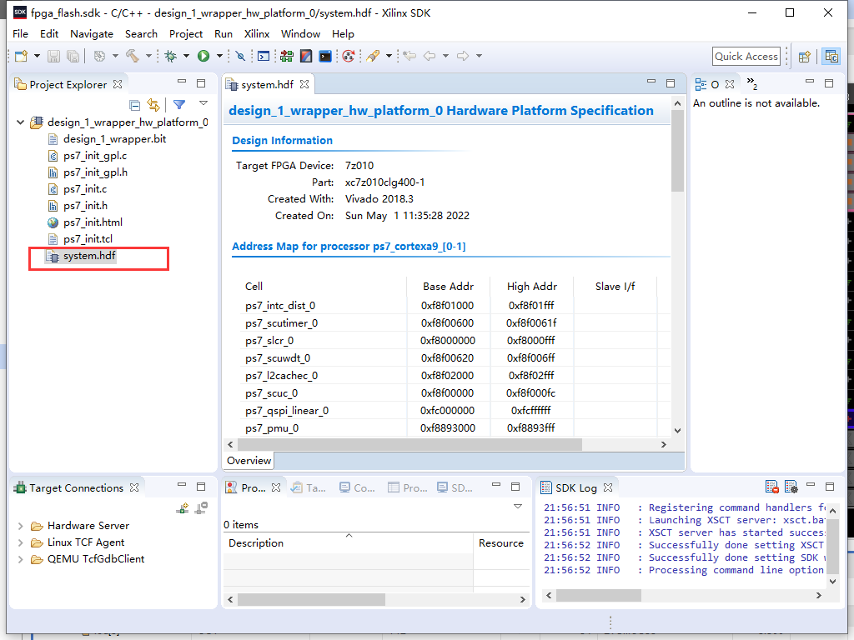This screenshot has height=640, width=854.
Task: Click the Resource column header
Action: point(501,543)
